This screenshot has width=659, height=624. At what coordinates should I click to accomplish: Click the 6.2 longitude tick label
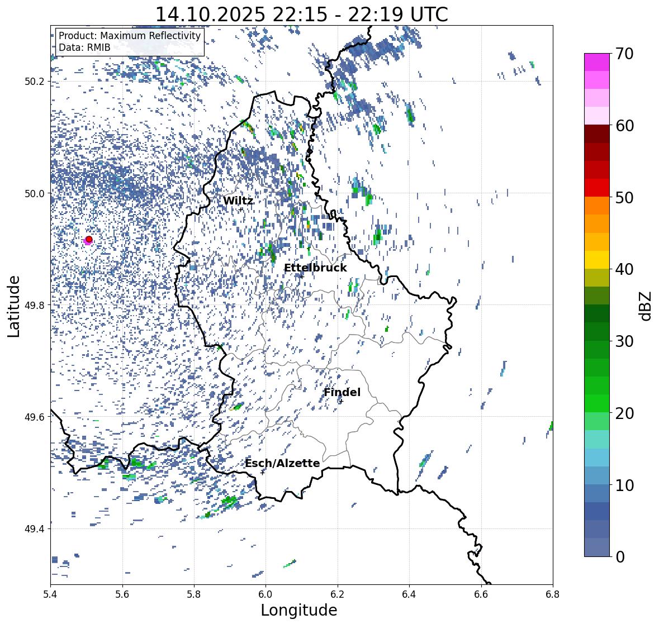[x=338, y=594]
